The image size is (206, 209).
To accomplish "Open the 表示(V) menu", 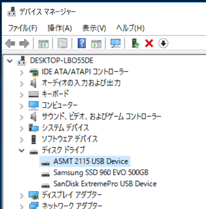I will [x=94, y=28].
